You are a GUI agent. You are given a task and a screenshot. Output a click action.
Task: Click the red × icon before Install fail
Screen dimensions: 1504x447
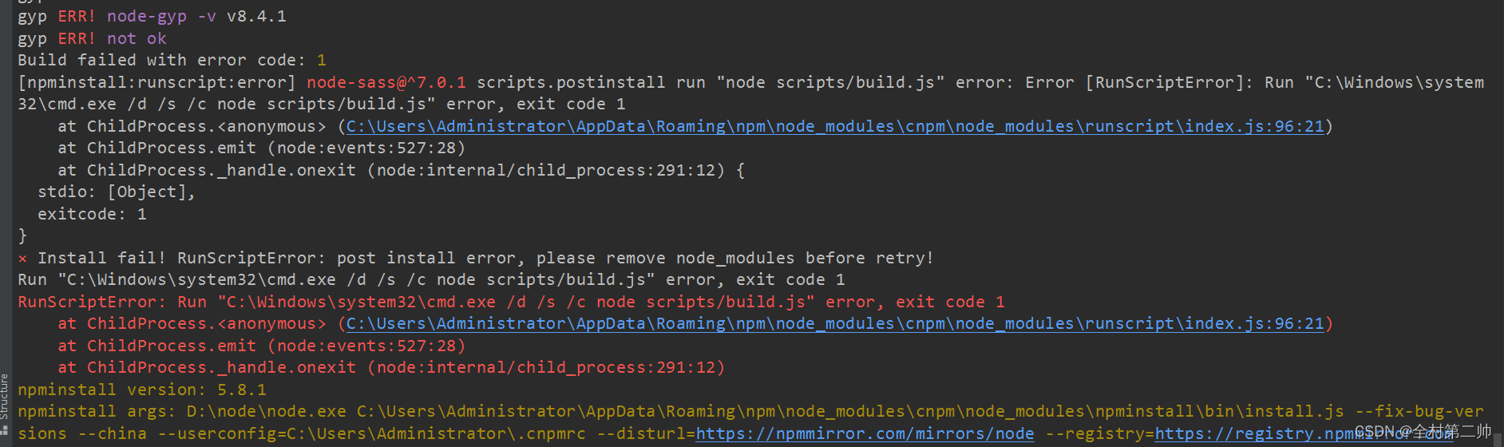[22, 259]
